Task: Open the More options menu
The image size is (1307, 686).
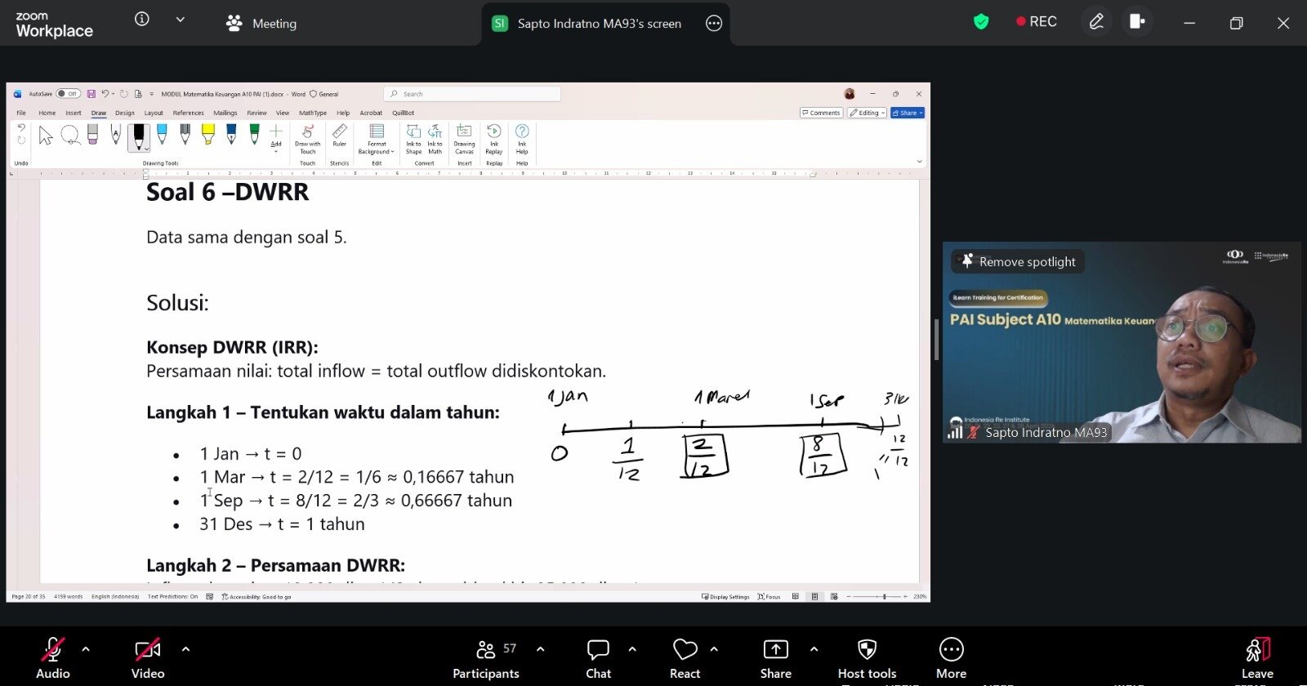Action: click(x=951, y=657)
